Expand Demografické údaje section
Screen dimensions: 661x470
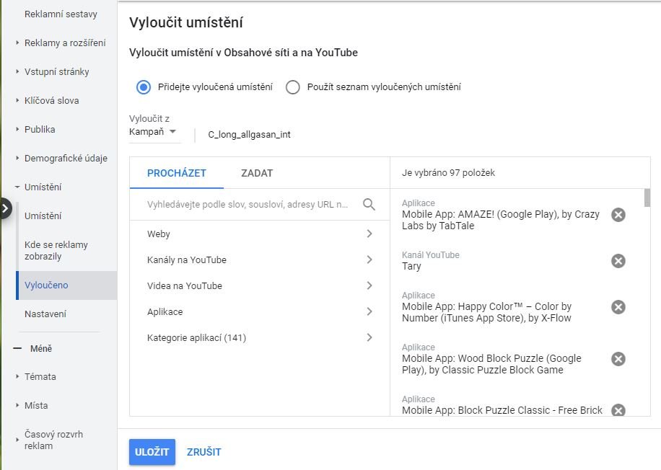[17, 159]
